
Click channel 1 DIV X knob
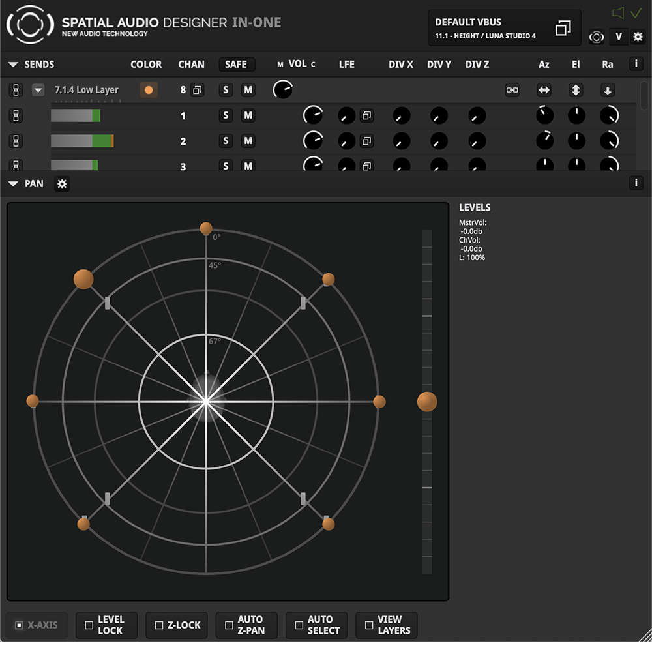pyautogui.click(x=401, y=115)
